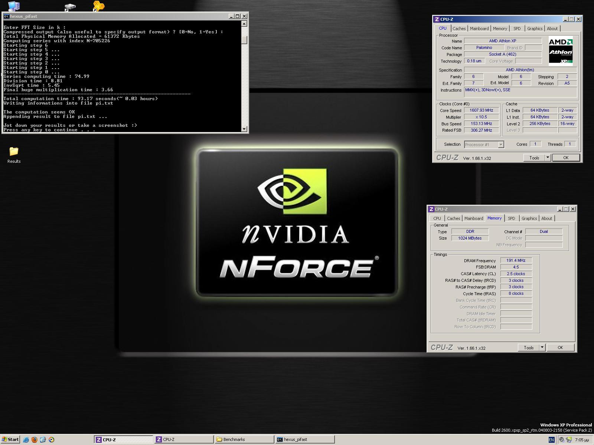
Task: Click the console scrollbar down arrow
Action: 244,129
